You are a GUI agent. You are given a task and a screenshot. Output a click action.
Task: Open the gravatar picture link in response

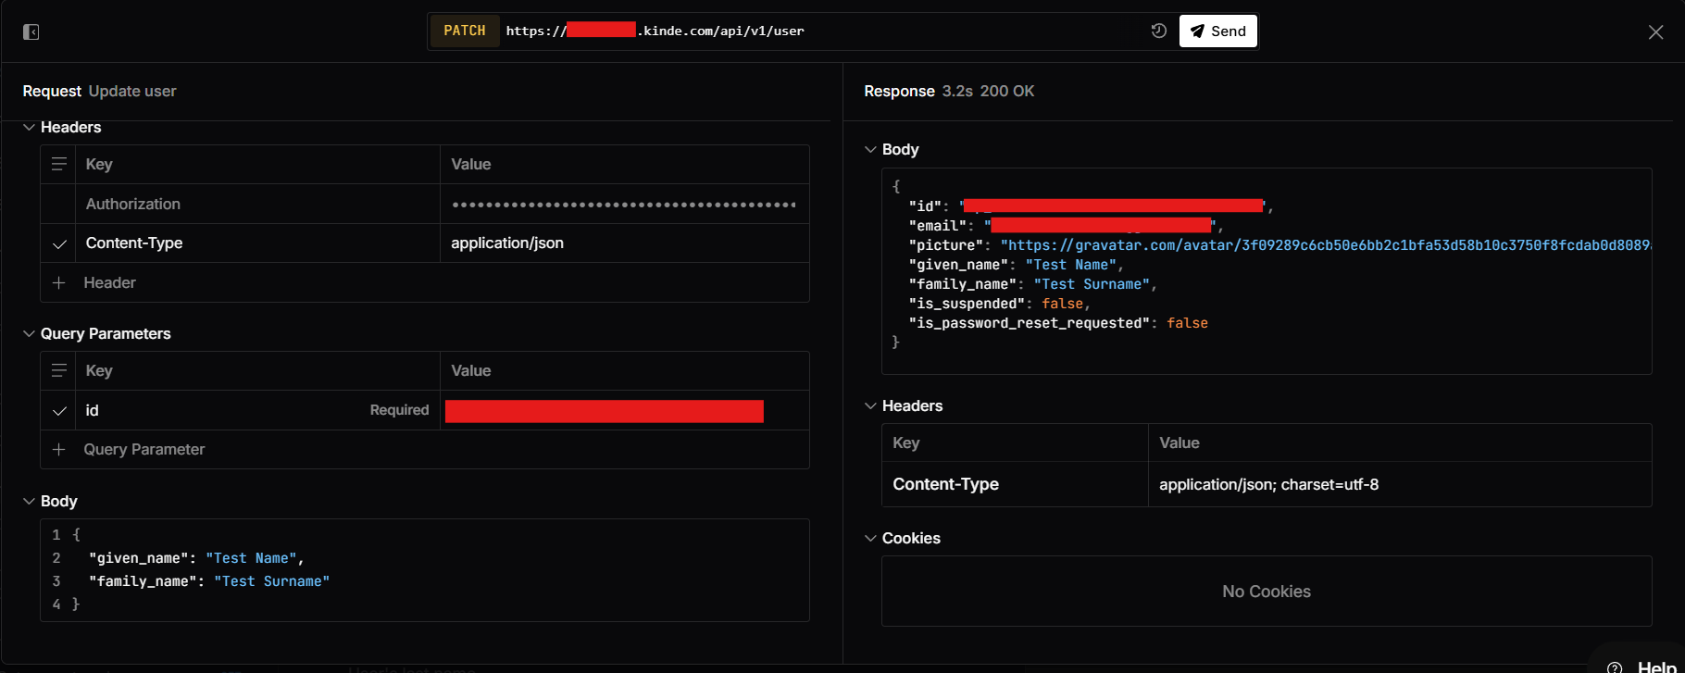1326,245
